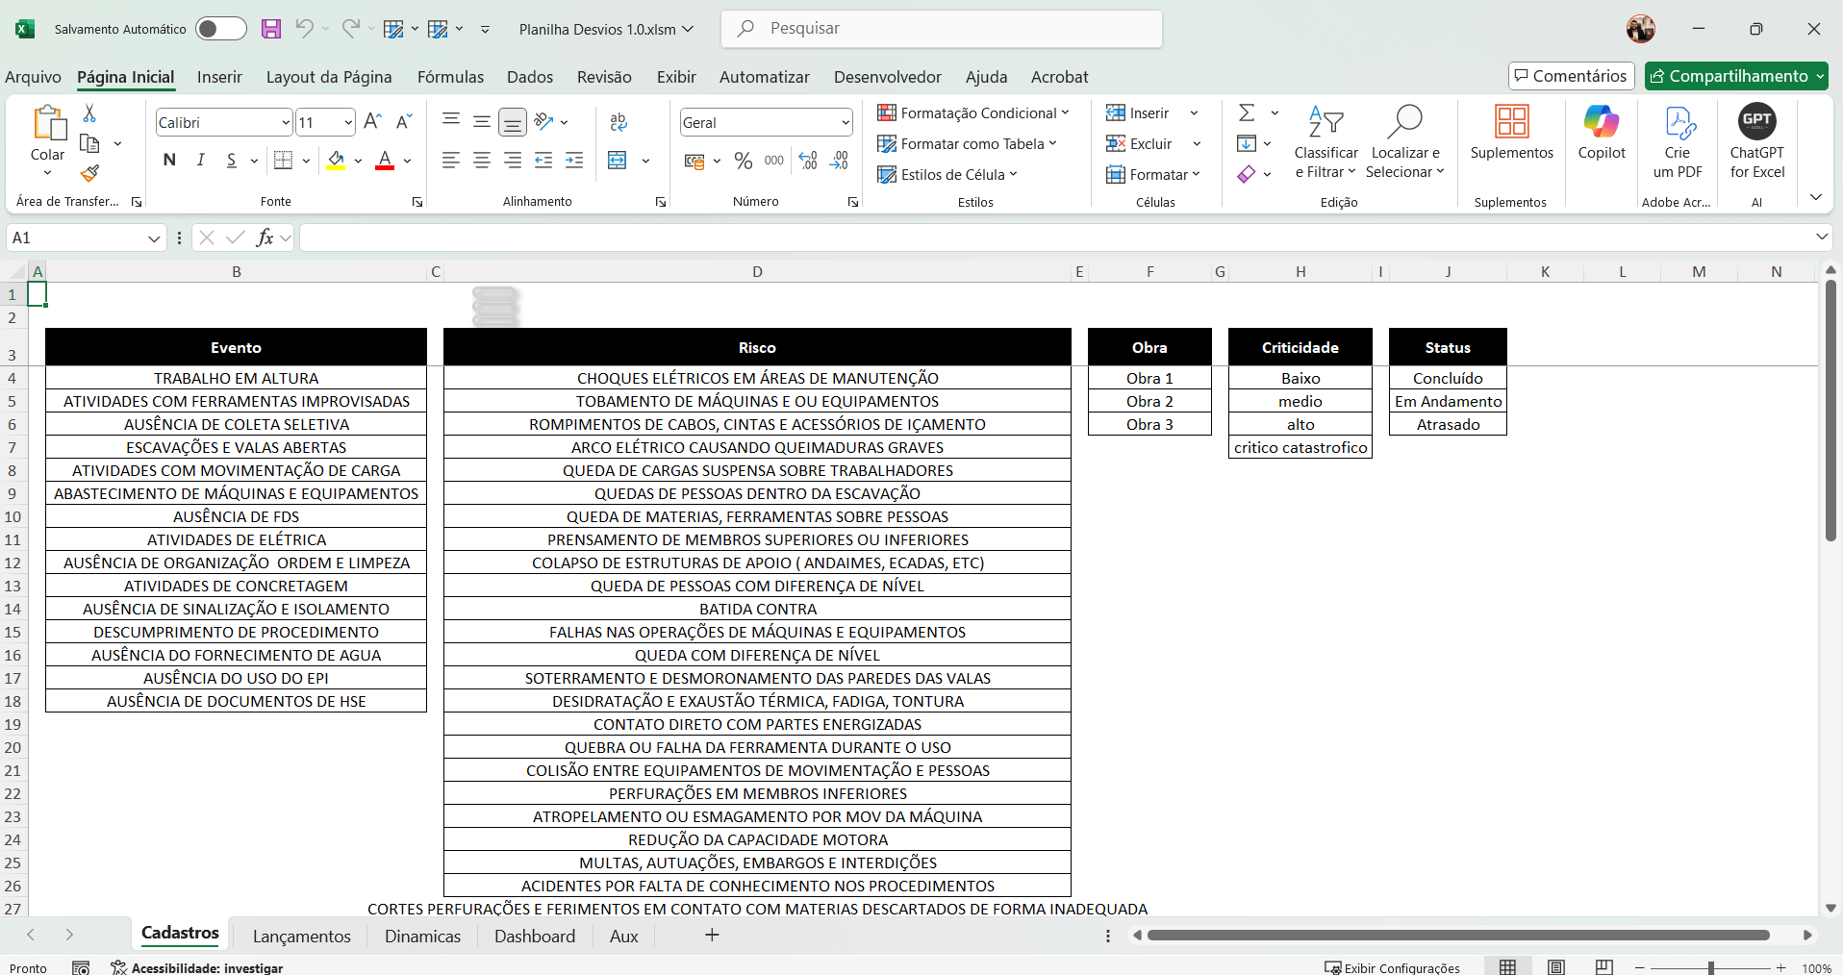This screenshot has height=975, width=1843.
Task: Select the Format Painter brush icon
Action: click(x=89, y=173)
